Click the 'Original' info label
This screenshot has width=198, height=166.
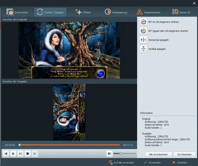tap(146, 119)
